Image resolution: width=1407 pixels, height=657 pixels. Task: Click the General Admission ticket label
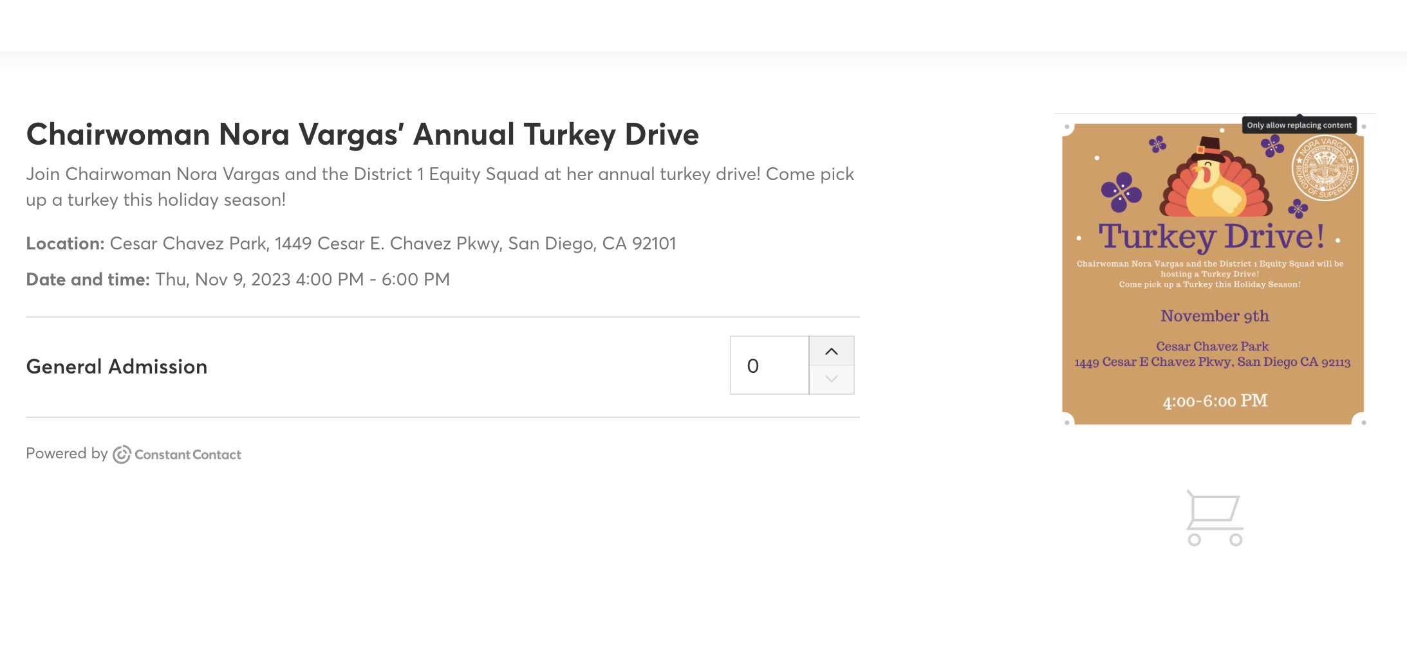[116, 366]
